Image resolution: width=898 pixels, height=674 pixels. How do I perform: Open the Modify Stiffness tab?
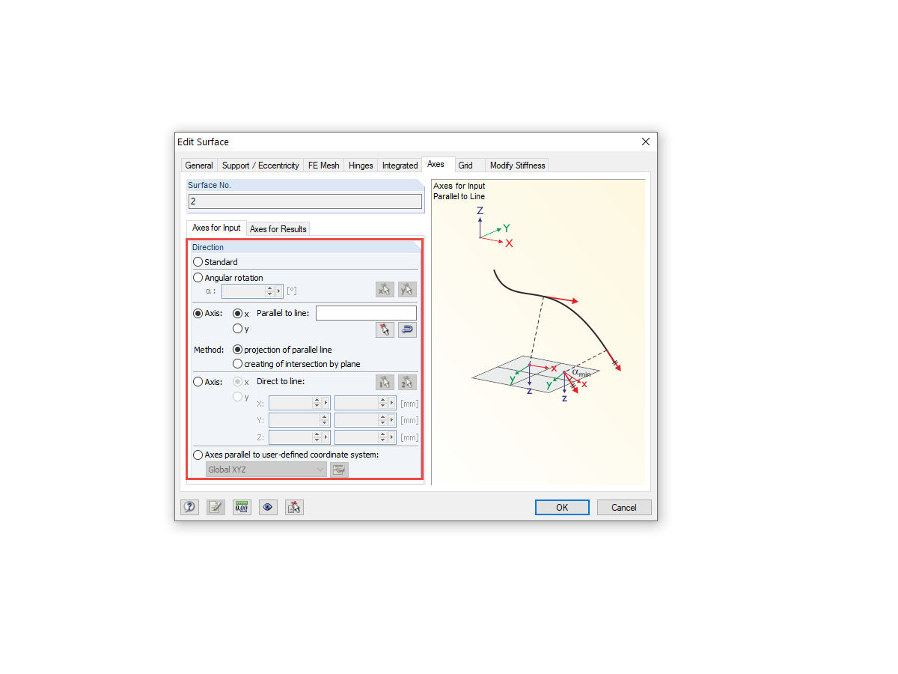[517, 166]
